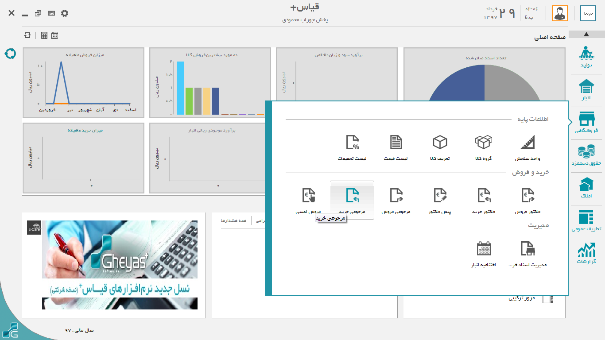Screen dimensions: 605x340
Task: Open the تعاریف عمومی sidebar module
Action: click(x=586, y=221)
